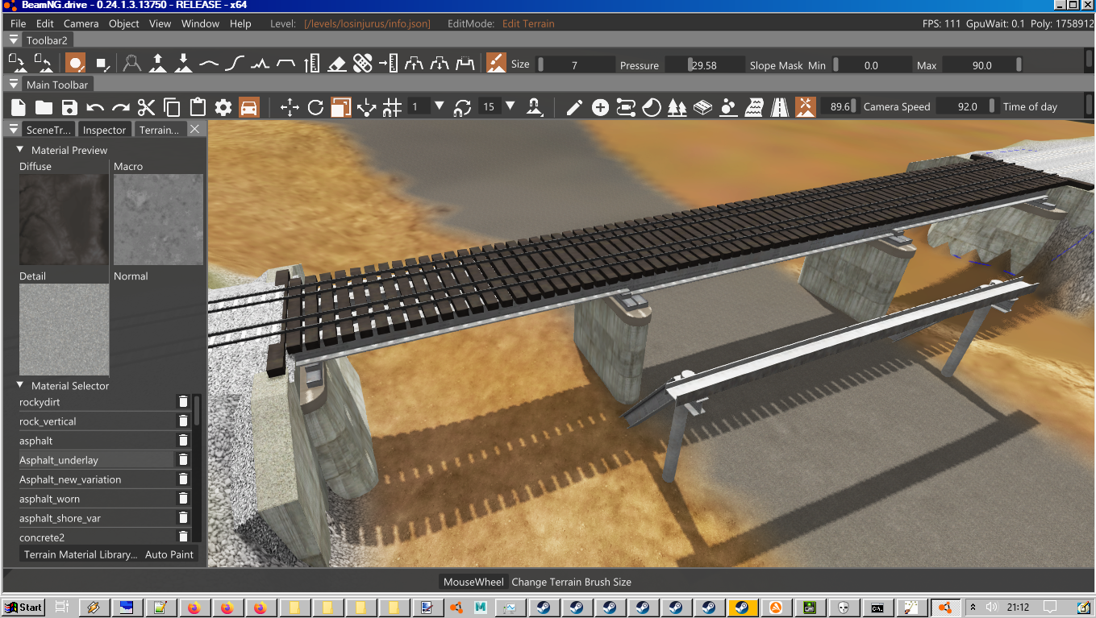The height and width of the screenshot is (618, 1096).
Task: Toggle the circle brush shape
Action: pos(75,64)
